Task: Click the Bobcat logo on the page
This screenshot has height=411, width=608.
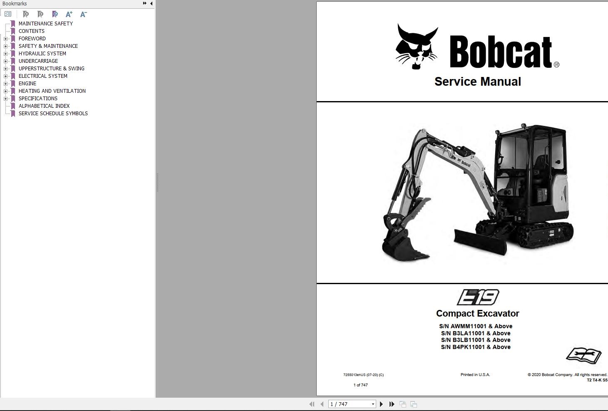Action: pyautogui.click(x=477, y=47)
